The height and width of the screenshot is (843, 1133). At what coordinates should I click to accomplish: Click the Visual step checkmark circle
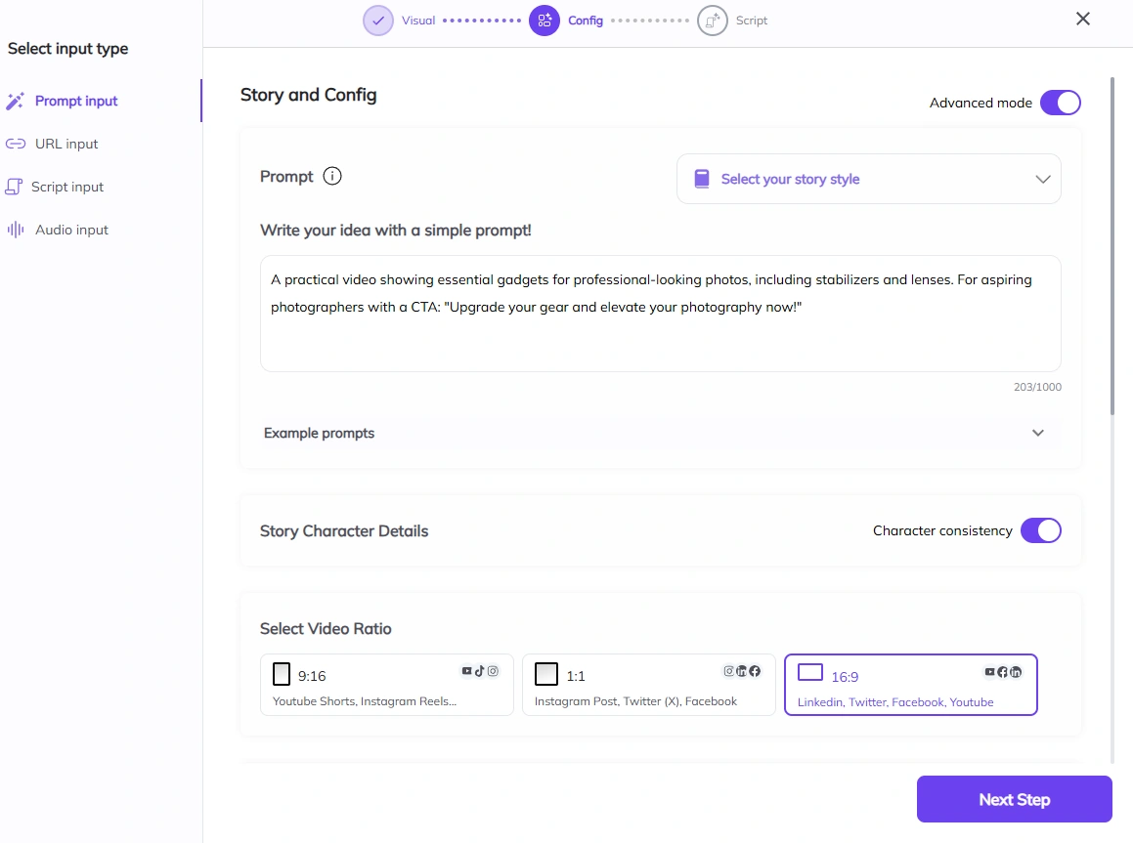[378, 21]
